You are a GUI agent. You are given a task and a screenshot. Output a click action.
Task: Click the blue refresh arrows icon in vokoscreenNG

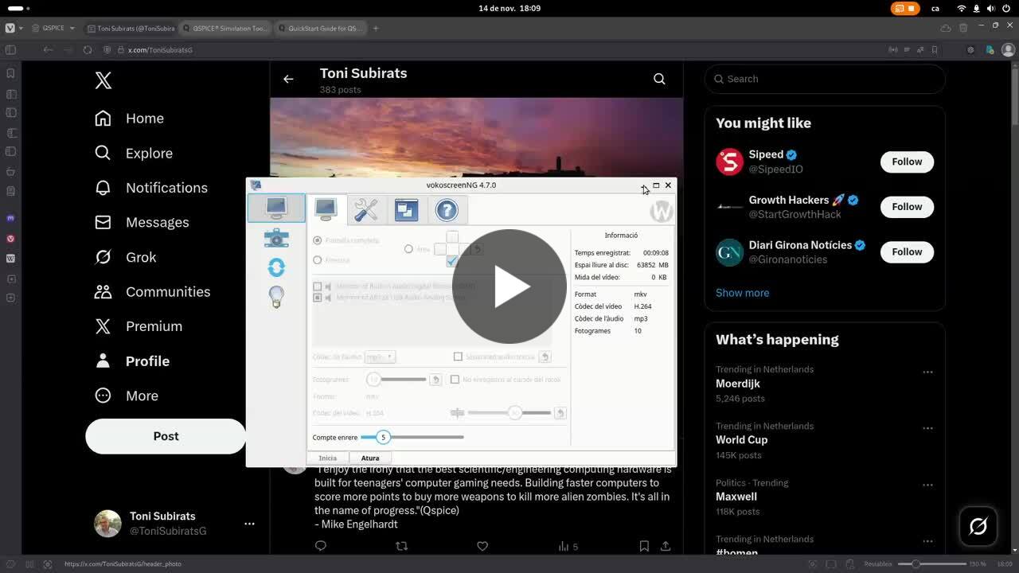[x=276, y=267]
